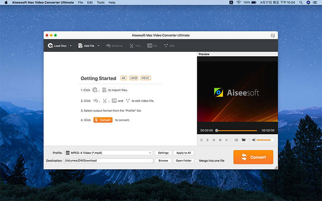Stop the preview playback

click(220, 140)
